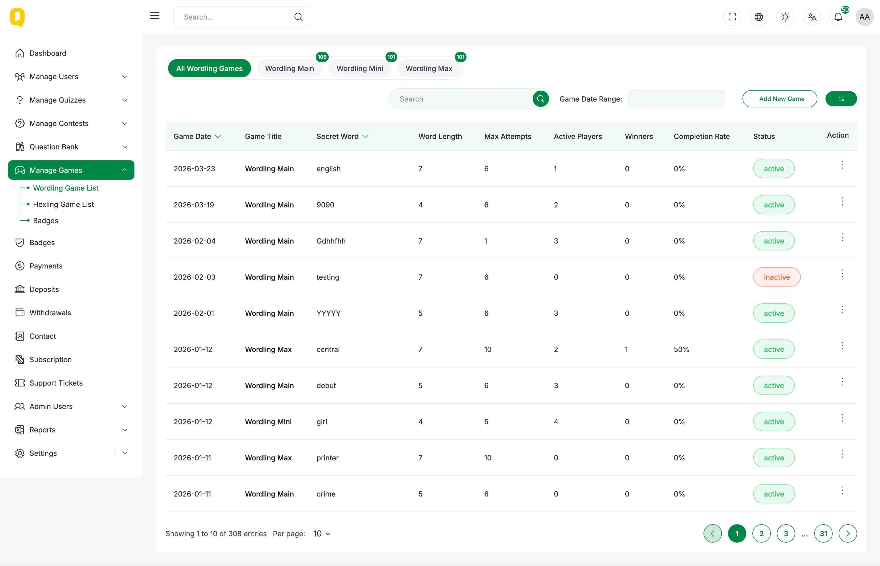
Task: Open notifications bell icon
Action: (x=838, y=17)
